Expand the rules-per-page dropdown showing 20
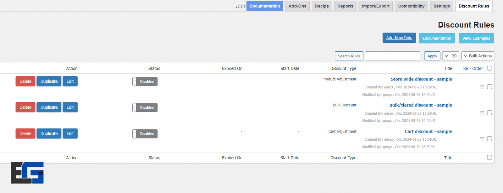This screenshot has height=193, width=503. pos(450,56)
